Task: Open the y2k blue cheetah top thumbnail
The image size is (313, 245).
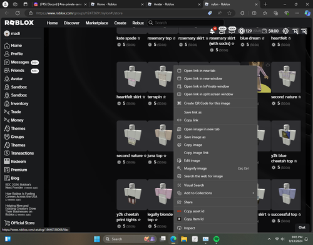Action: [286, 136]
